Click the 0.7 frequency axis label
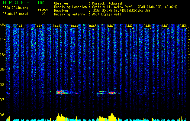This screenshot has height=121, width=190. [2, 100]
